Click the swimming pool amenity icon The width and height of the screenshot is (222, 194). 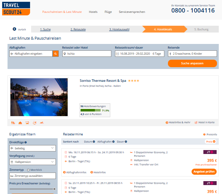(x=42, y=123)
